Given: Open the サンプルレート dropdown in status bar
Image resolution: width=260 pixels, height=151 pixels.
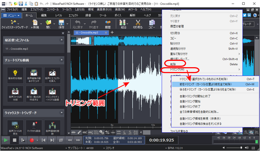Looking at the screenshot, I should (79, 148).
